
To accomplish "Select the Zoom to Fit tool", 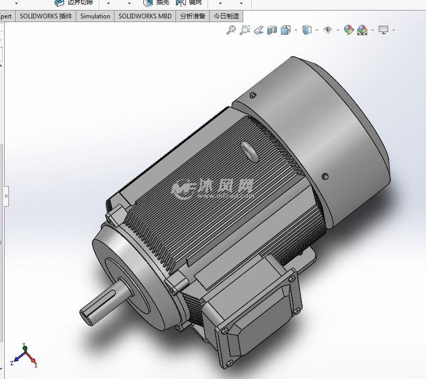I will (x=230, y=30).
